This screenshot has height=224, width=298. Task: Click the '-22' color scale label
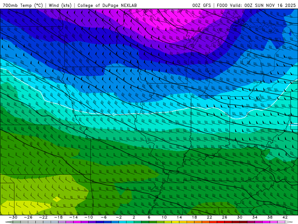43,217
